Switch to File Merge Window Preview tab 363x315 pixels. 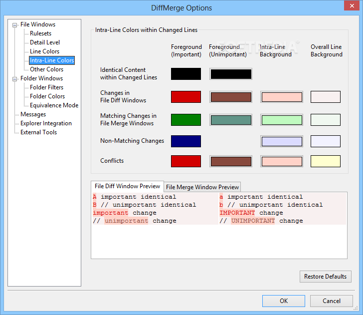point(202,187)
